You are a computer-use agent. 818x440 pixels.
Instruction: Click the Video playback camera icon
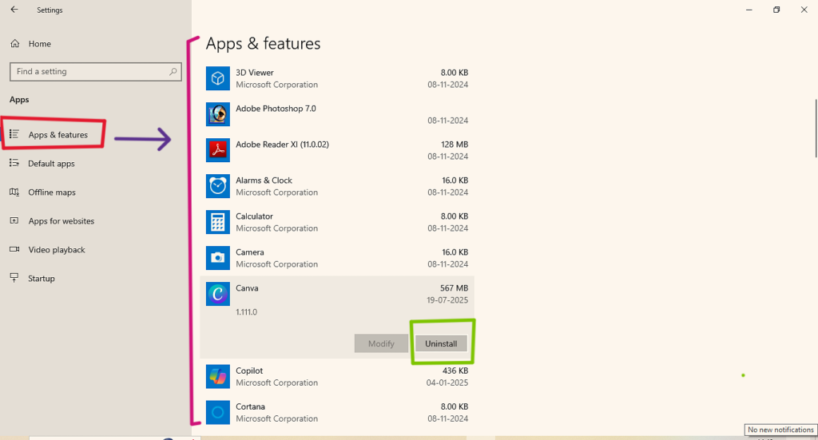tap(14, 249)
